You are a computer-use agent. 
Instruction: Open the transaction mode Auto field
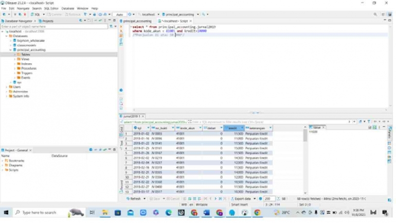pyautogui.click(x=119, y=14)
